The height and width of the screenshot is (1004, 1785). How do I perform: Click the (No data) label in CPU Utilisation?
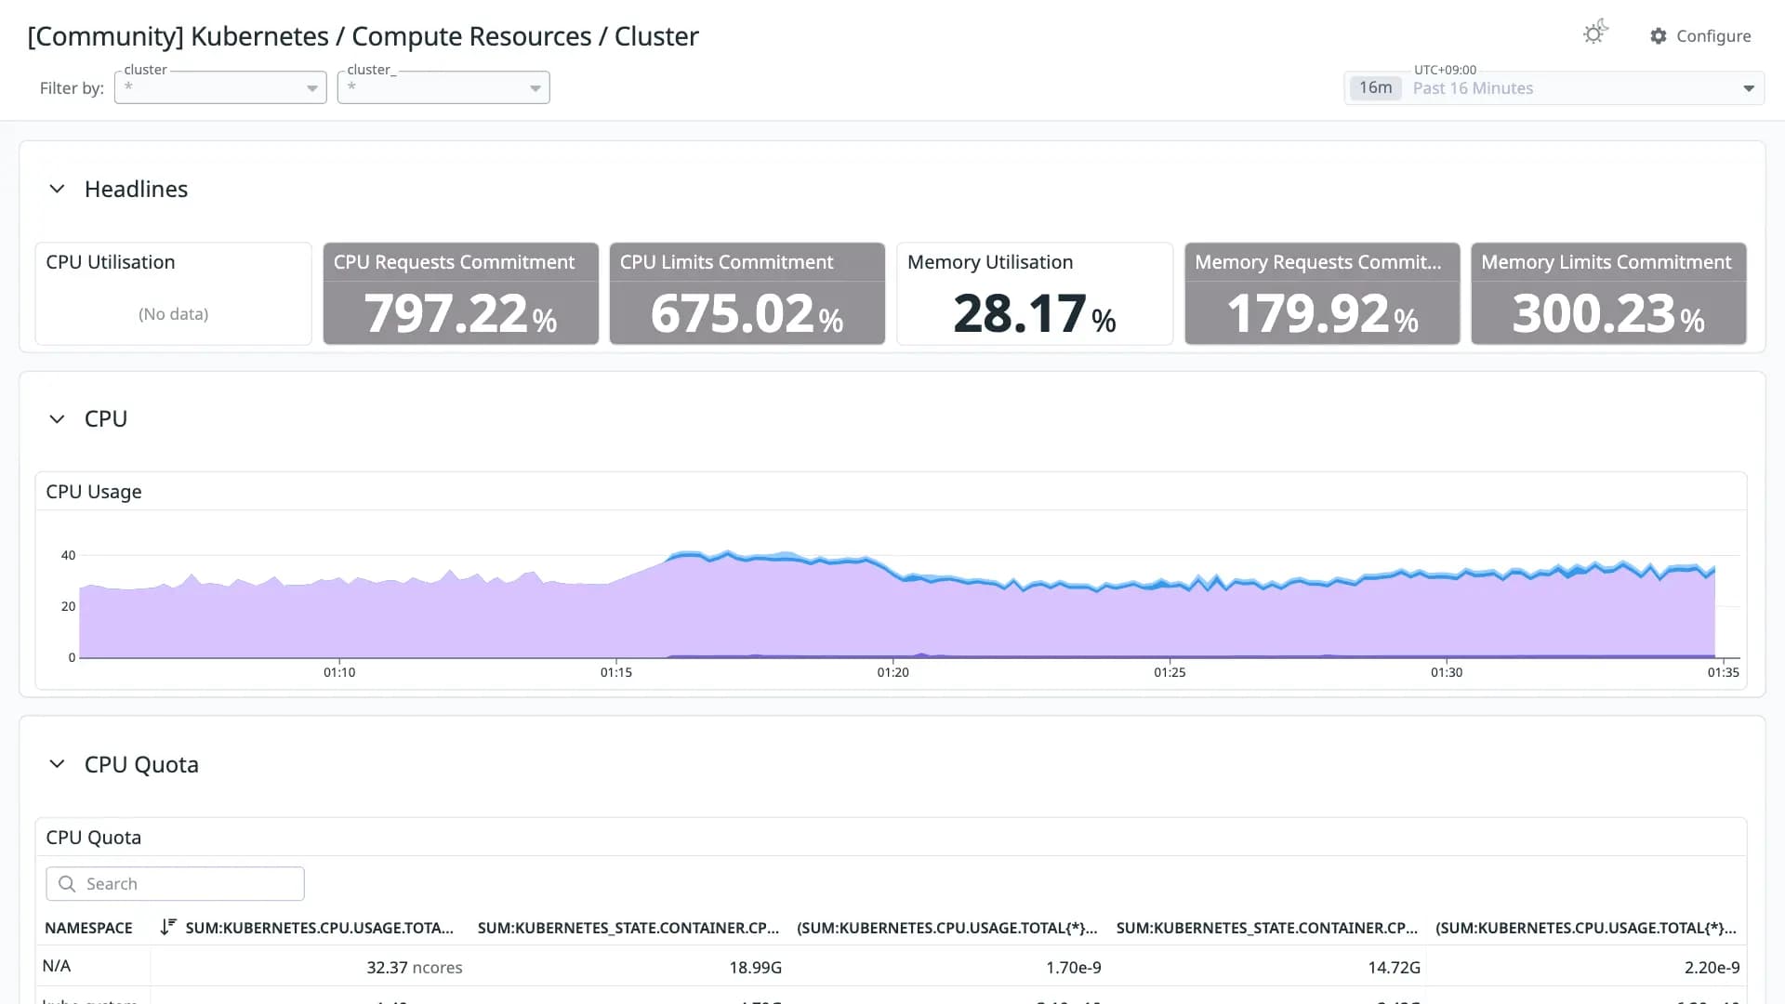(x=174, y=314)
